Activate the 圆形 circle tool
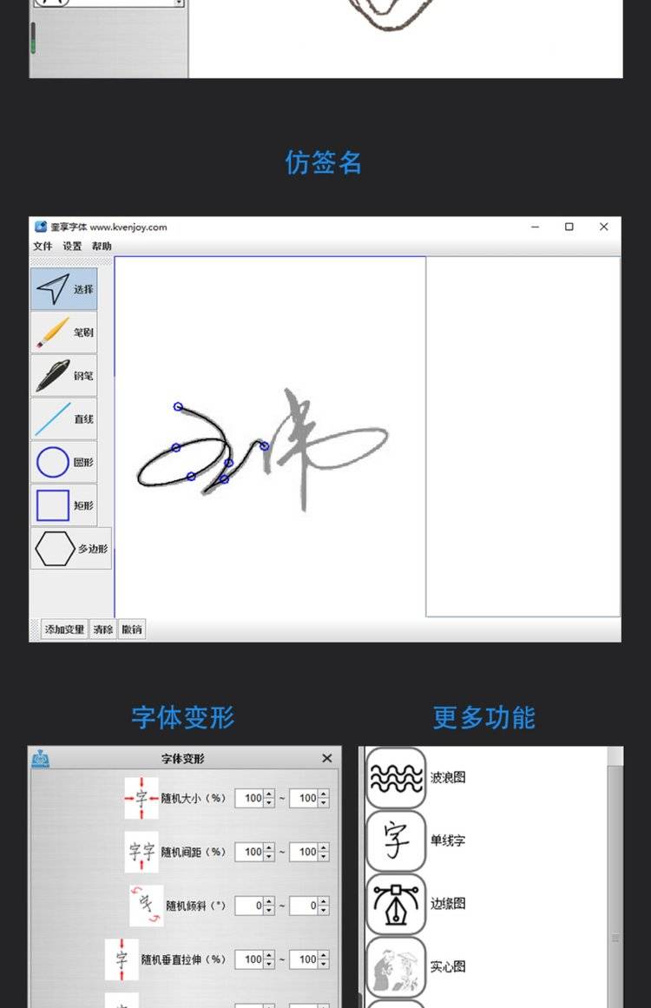 64,463
